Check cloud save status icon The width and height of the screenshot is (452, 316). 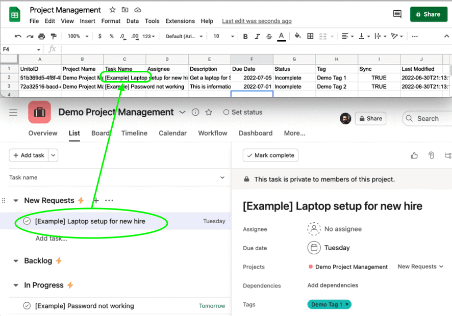[138, 10]
